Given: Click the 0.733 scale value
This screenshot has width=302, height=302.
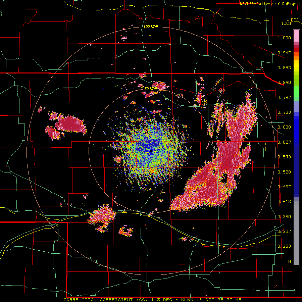Looking at the screenshot, I should [x=284, y=112].
